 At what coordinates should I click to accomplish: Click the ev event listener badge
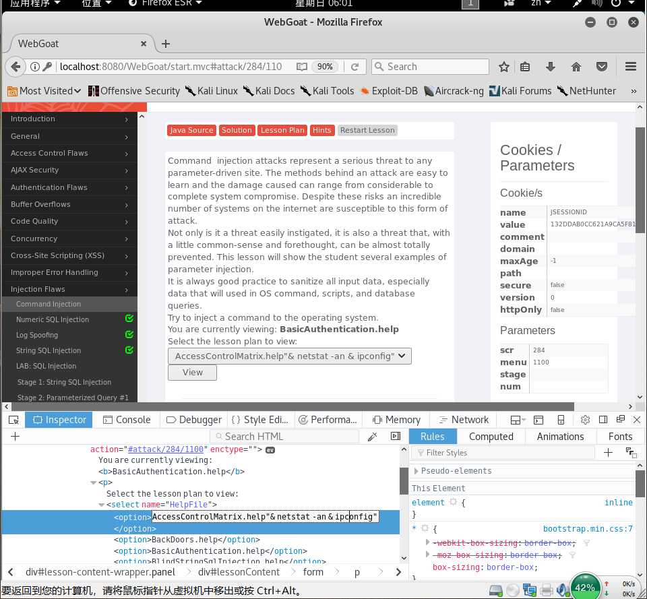point(270,449)
